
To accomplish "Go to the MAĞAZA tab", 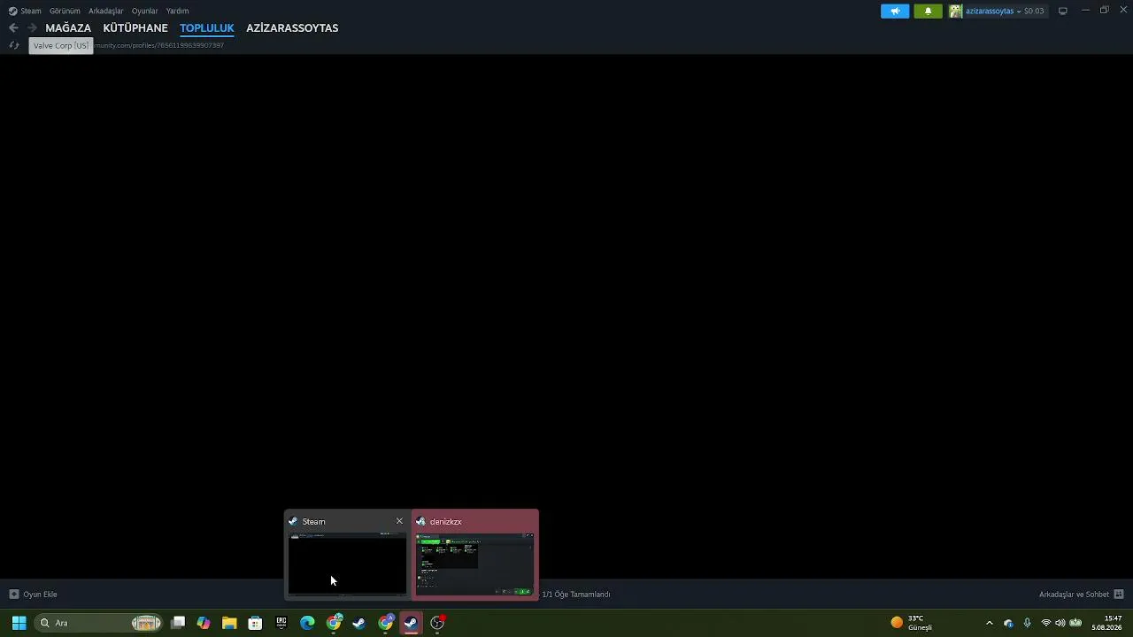I will click(x=68, y=28).
